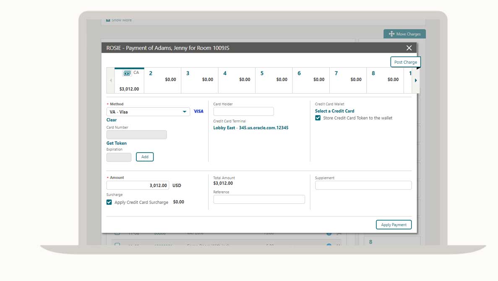Toggle Store Credit Card Token checkbox
Image resolution: width=498 pixels, height=281 pixels.
[318, 118]
